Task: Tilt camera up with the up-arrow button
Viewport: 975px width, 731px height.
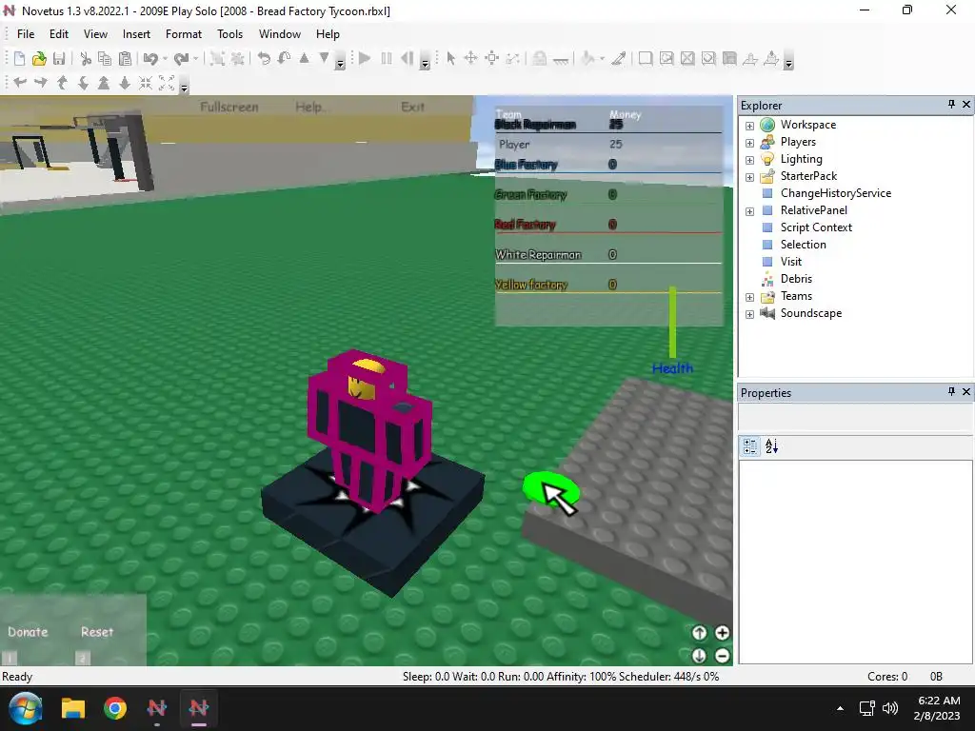Action: point(700,633)
